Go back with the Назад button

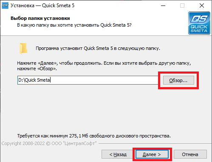(118, 154)
